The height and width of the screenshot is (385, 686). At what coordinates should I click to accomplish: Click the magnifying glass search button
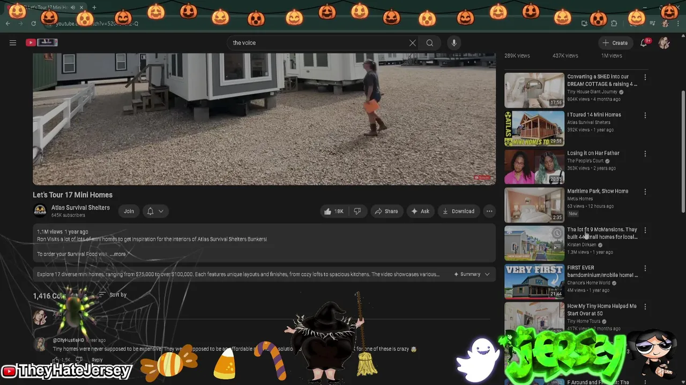430,43
